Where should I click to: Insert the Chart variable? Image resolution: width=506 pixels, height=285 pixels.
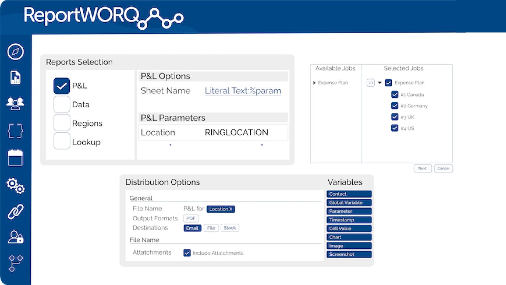tap(349, 237)
